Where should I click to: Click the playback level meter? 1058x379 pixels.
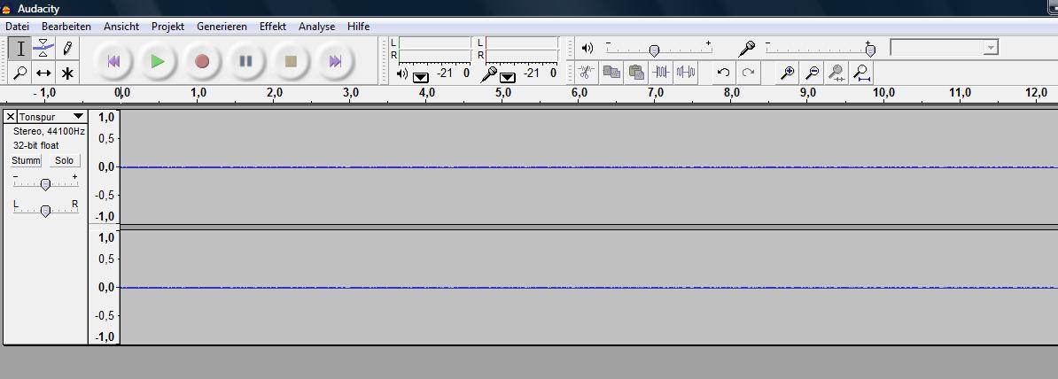(x=434, y=49)
